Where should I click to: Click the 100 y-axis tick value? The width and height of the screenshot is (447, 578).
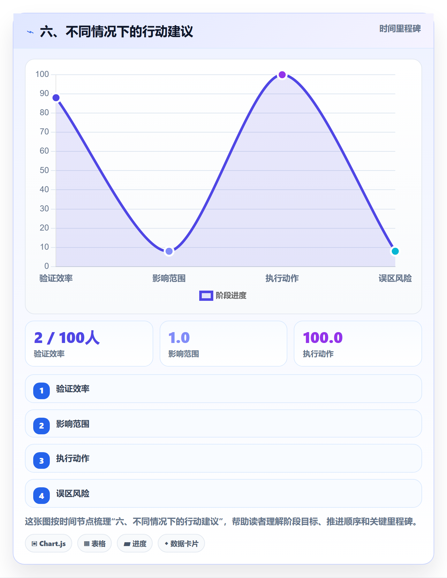42,74
